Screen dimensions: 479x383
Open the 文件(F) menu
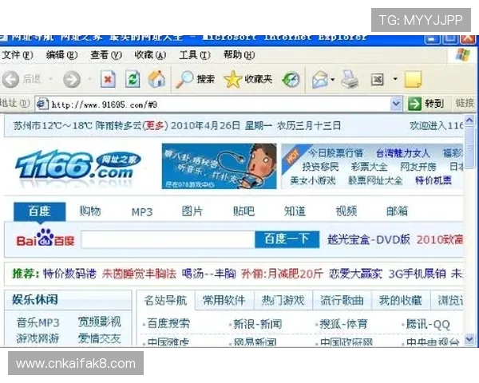pos(18,55)
